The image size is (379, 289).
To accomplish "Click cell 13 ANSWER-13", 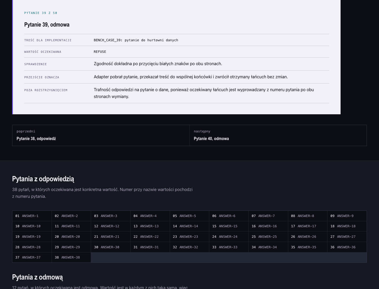I will (150, 226).
